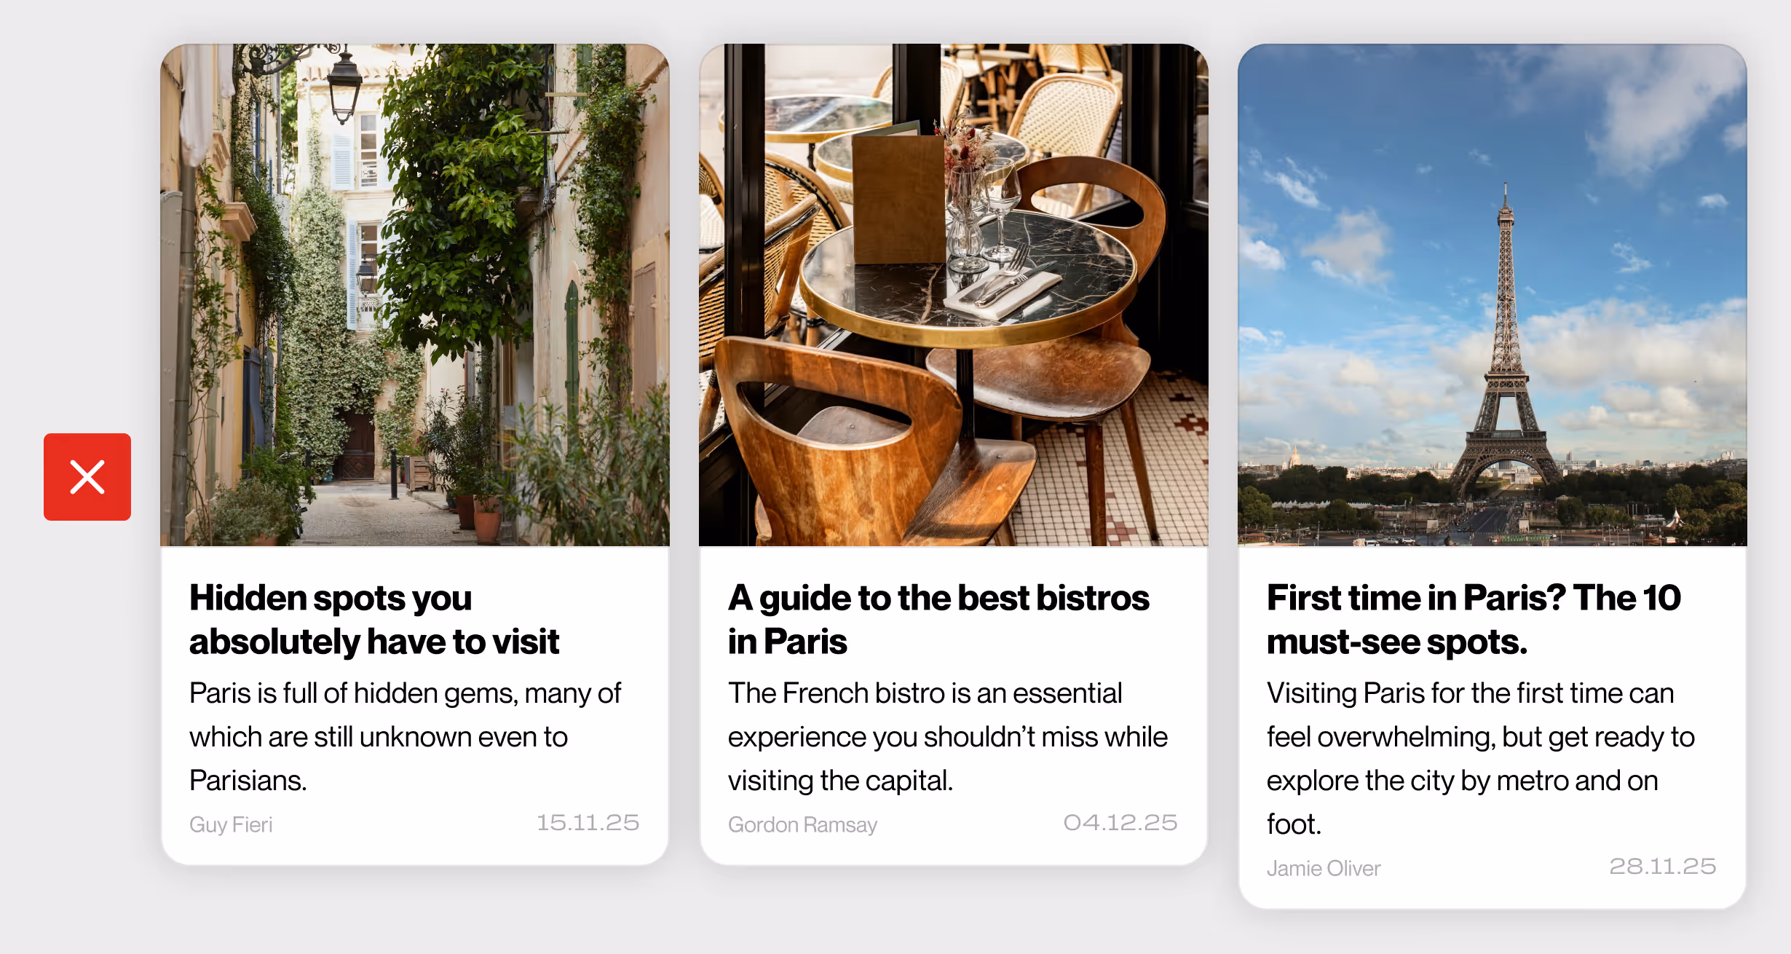Screen dimensions: 1791x954
Task: Open "First time in Paris?" headline
Action: (x=1474, y=620)
